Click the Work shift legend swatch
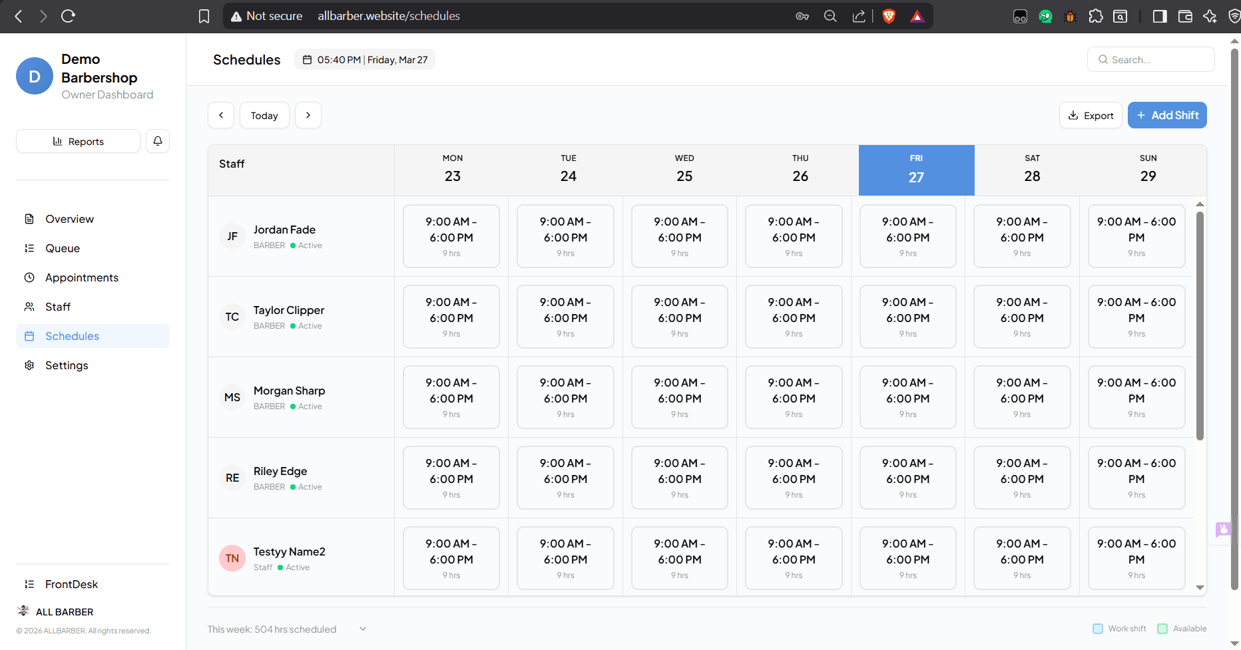 1098,629
